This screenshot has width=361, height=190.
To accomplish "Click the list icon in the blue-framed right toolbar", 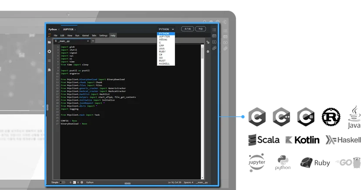I will tap(214, 29).
